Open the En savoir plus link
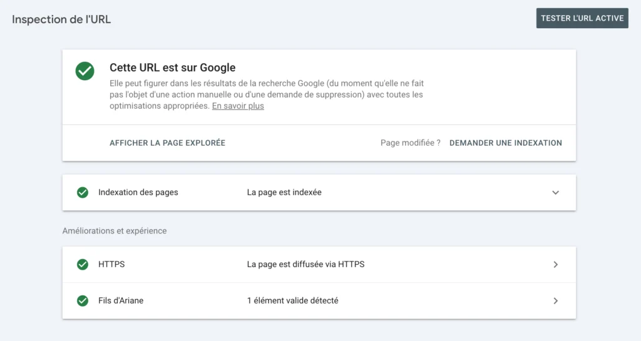The height and width of the screenshot is (341, 641). tap(238, 106)
